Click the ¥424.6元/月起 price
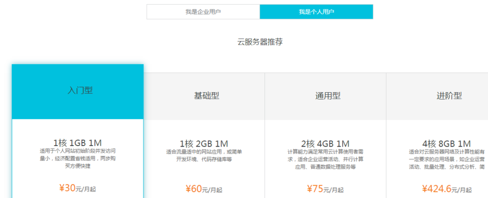 click(x=447, y=188)
